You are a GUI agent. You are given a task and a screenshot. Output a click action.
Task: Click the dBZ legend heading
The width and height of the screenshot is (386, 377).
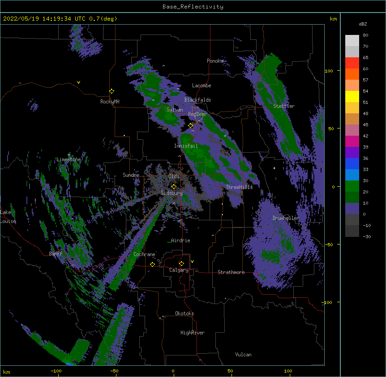(x=363, y=24)
